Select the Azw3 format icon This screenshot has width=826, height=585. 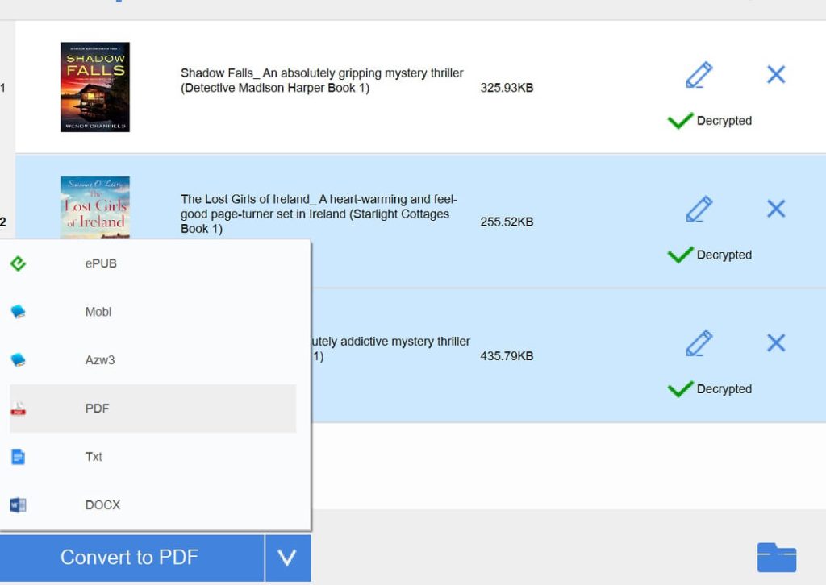coord(18,360)
